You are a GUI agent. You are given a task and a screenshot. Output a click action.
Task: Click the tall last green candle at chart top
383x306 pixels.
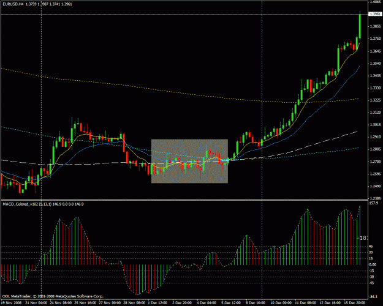(360, 26)
